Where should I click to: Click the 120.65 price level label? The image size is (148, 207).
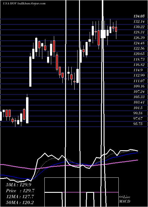pos(139,54)
